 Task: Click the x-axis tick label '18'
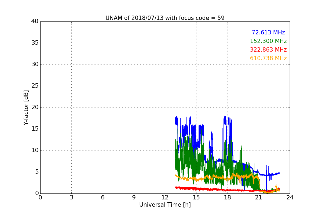coord(227,198)
